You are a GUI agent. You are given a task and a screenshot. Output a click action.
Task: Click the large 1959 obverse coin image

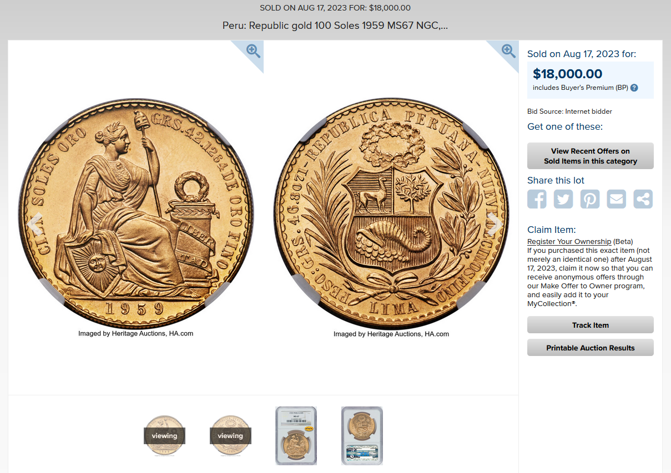click(x=135, y=215)
